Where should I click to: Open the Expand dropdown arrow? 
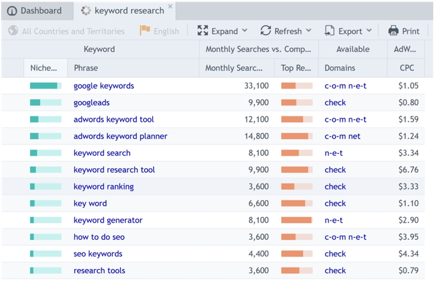click(x=245, y=31)
